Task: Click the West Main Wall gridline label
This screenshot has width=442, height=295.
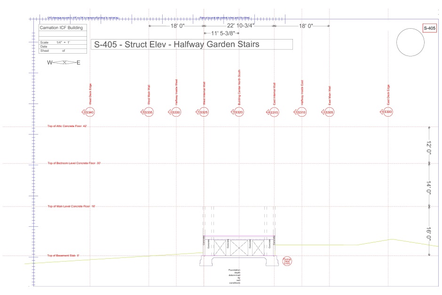Action: click(149, 95)
